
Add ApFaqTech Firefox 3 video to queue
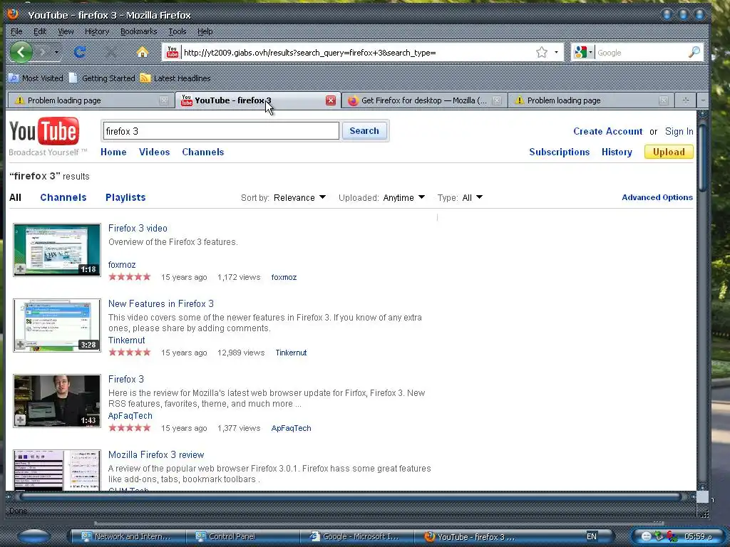20,420
